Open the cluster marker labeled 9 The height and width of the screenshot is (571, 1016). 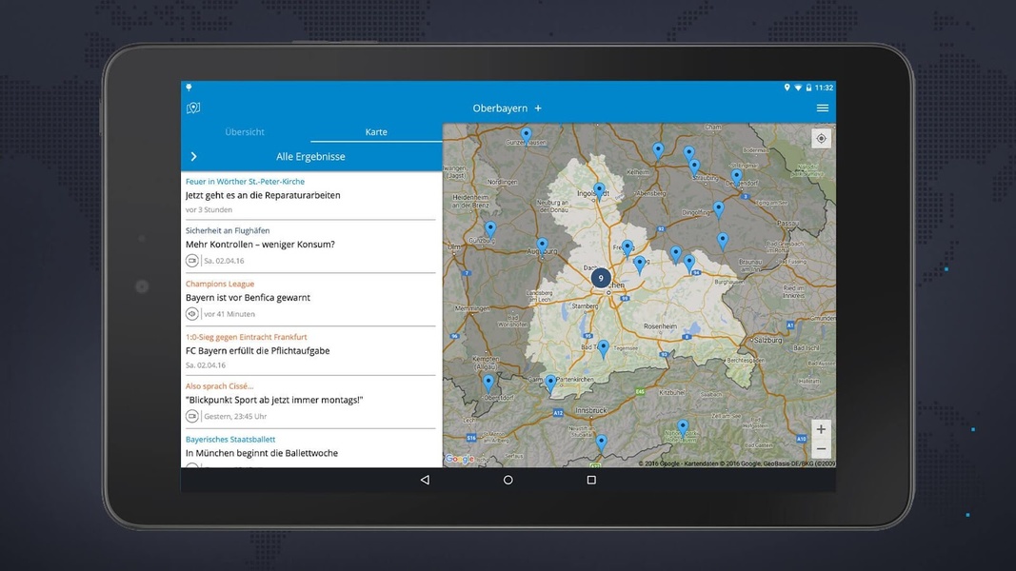pos(601,279)
